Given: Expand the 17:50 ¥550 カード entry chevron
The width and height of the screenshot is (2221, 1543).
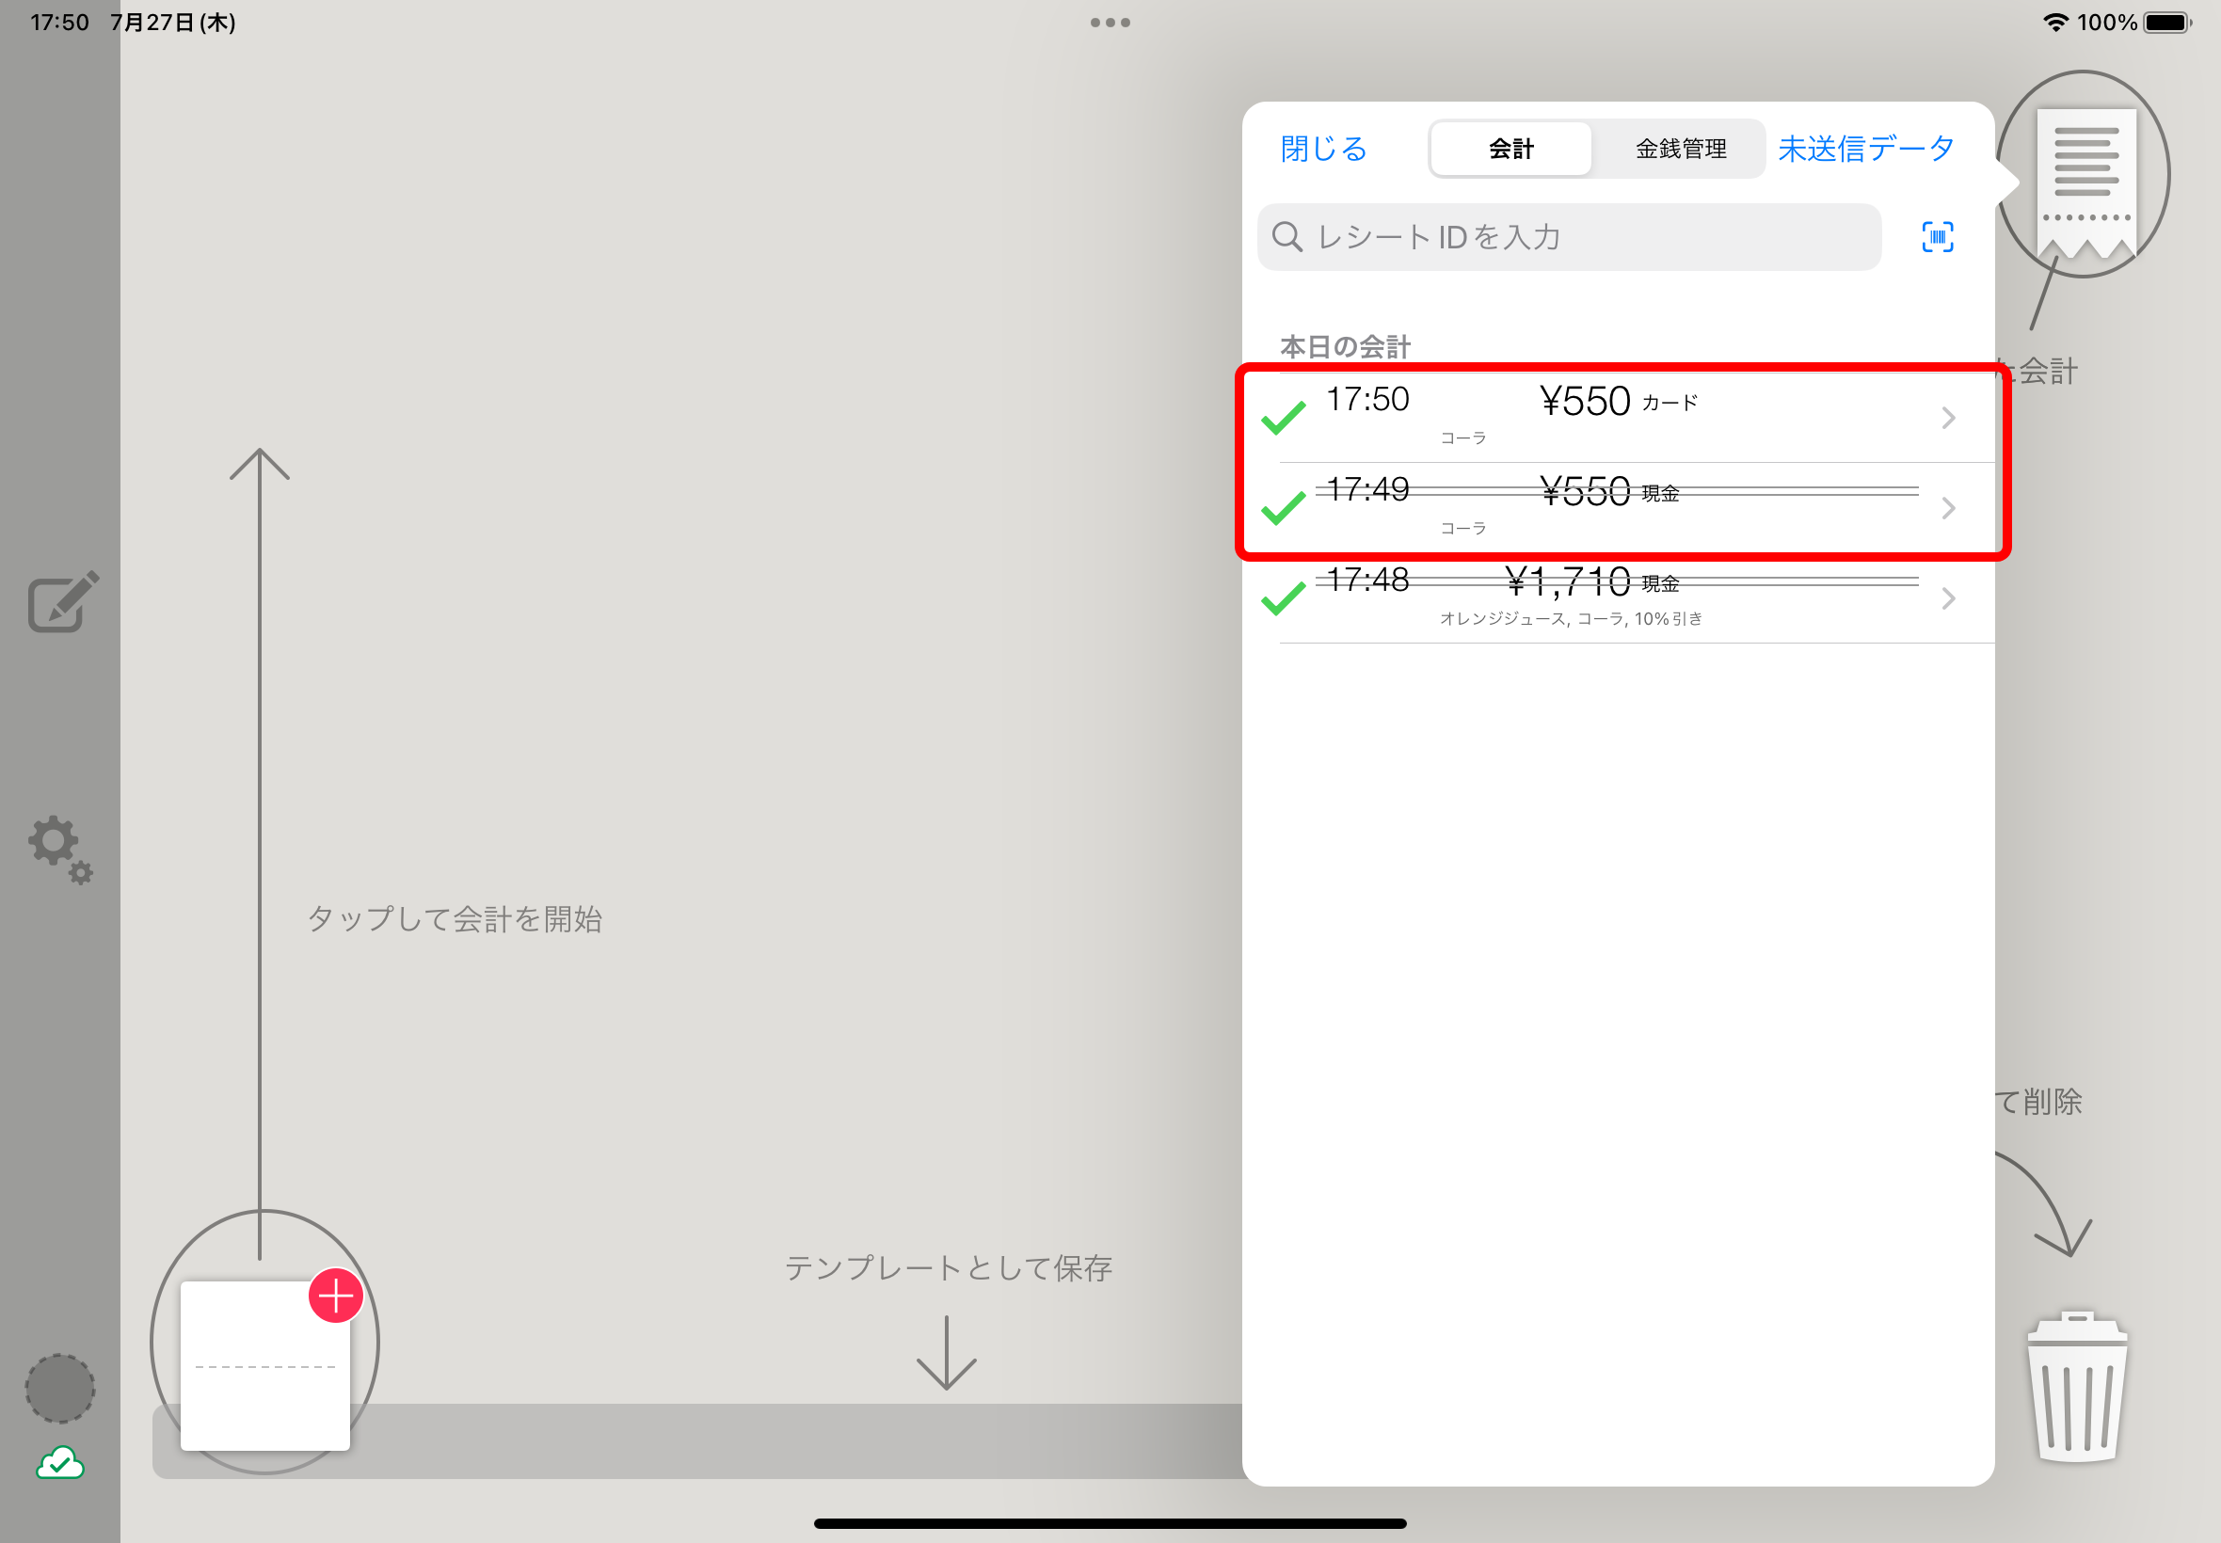Looking at the screenshot, I should pyautogui.click(x=1948, y=418).
